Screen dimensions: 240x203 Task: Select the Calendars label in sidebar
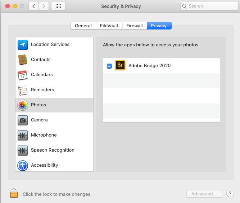pyautogui.click(x=42, y=75)
